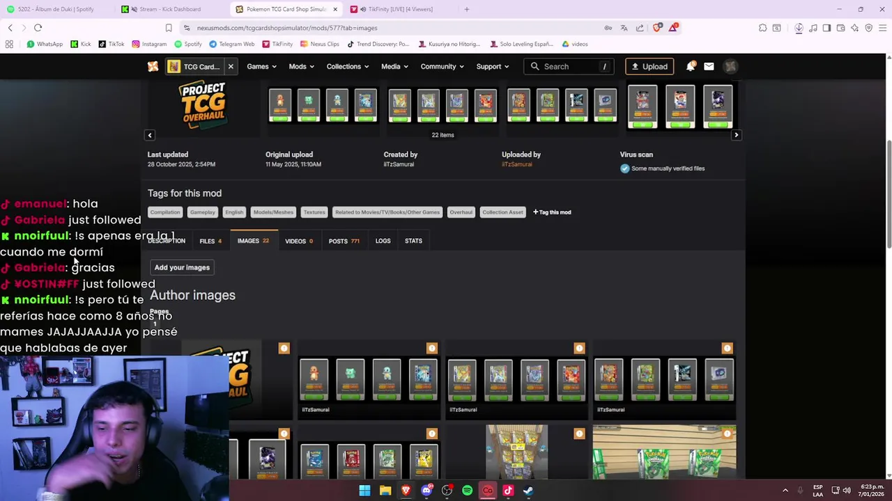The width and height of the screenshot is (892, 501).
Task: Open the Posts tab
Action: tap(344, 241)
